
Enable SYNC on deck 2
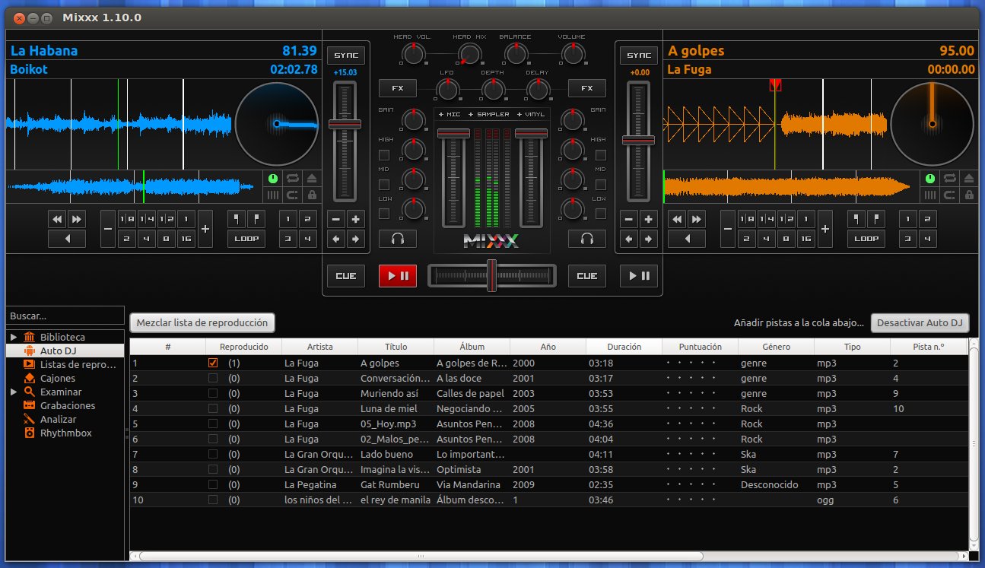(638, 55)
